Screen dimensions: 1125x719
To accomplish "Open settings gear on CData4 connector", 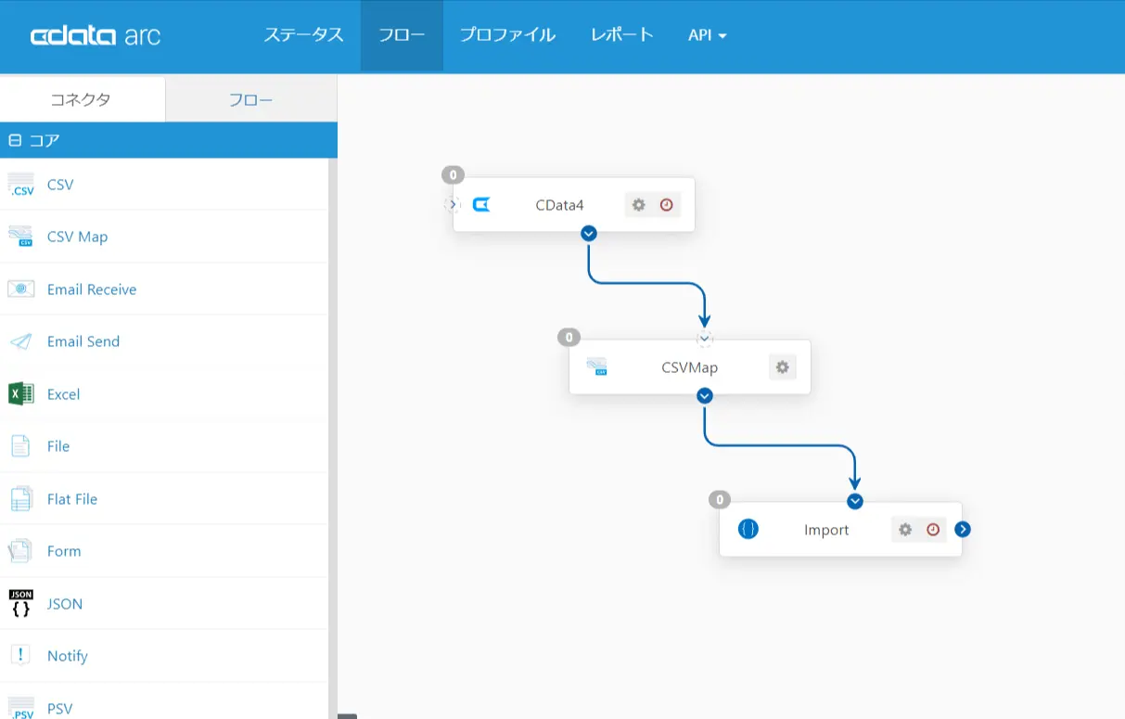I will (638, 205).
